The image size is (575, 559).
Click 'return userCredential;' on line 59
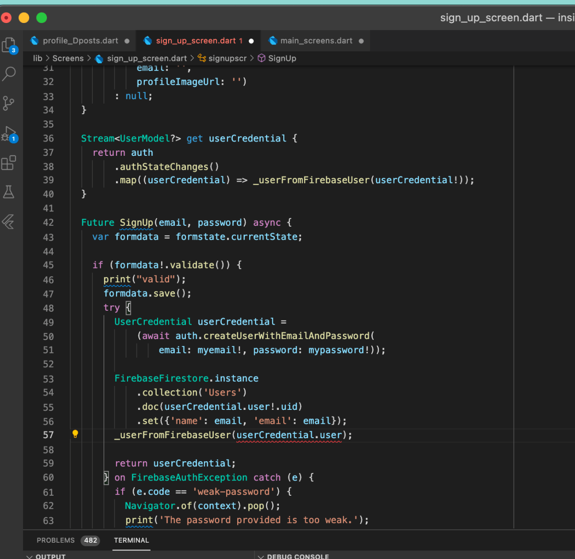click(175, 464)
